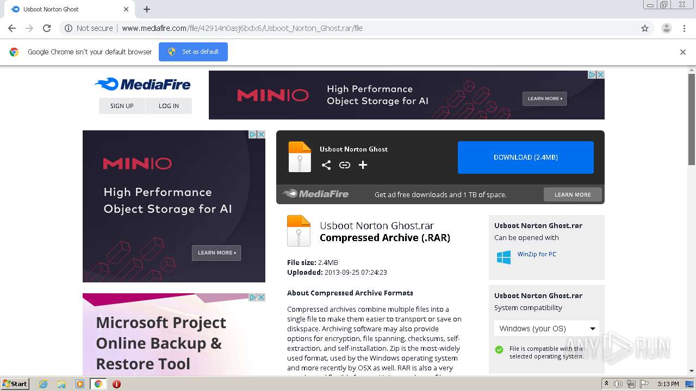Open the Not secure site info icon
Image resolution: width=696 pixels, height=391 pixels.
pos(69,28)
